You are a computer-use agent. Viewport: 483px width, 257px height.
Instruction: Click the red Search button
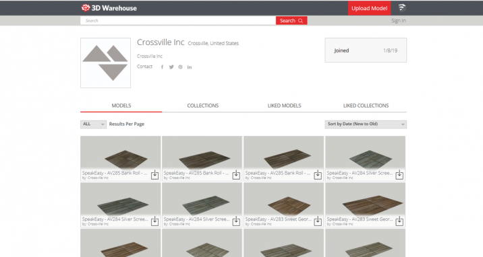pyautogui.click(x=291, y=21)
